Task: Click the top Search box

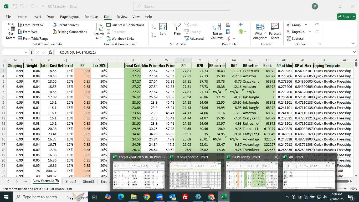Action: click(182, 6)
